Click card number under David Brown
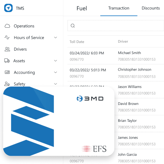Image resolution: width=164 pixels, height=164 pixels. (x=137, y=110)
